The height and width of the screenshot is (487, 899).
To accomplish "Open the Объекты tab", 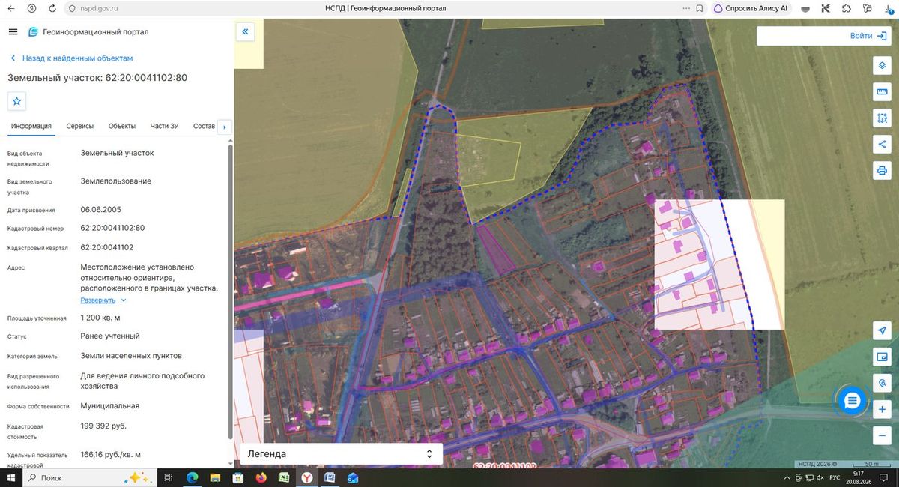I will pyautogui.click(x=121, y=126).
